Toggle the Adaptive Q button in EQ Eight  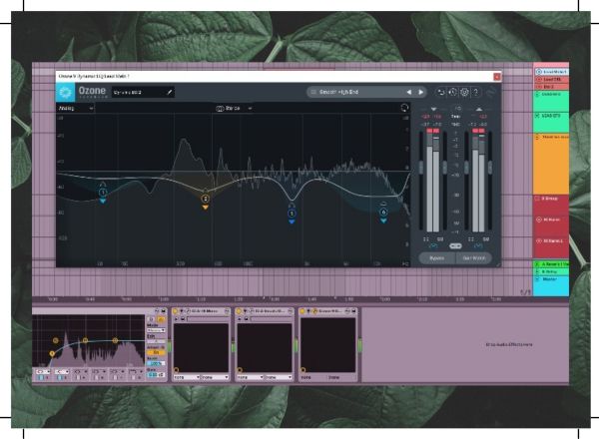[x=155, y=352]
